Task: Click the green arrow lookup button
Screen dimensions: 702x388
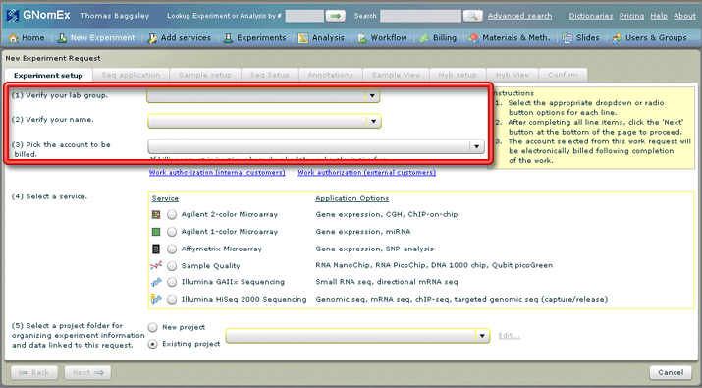Action: pyautogui.click(x=336, y=16)
